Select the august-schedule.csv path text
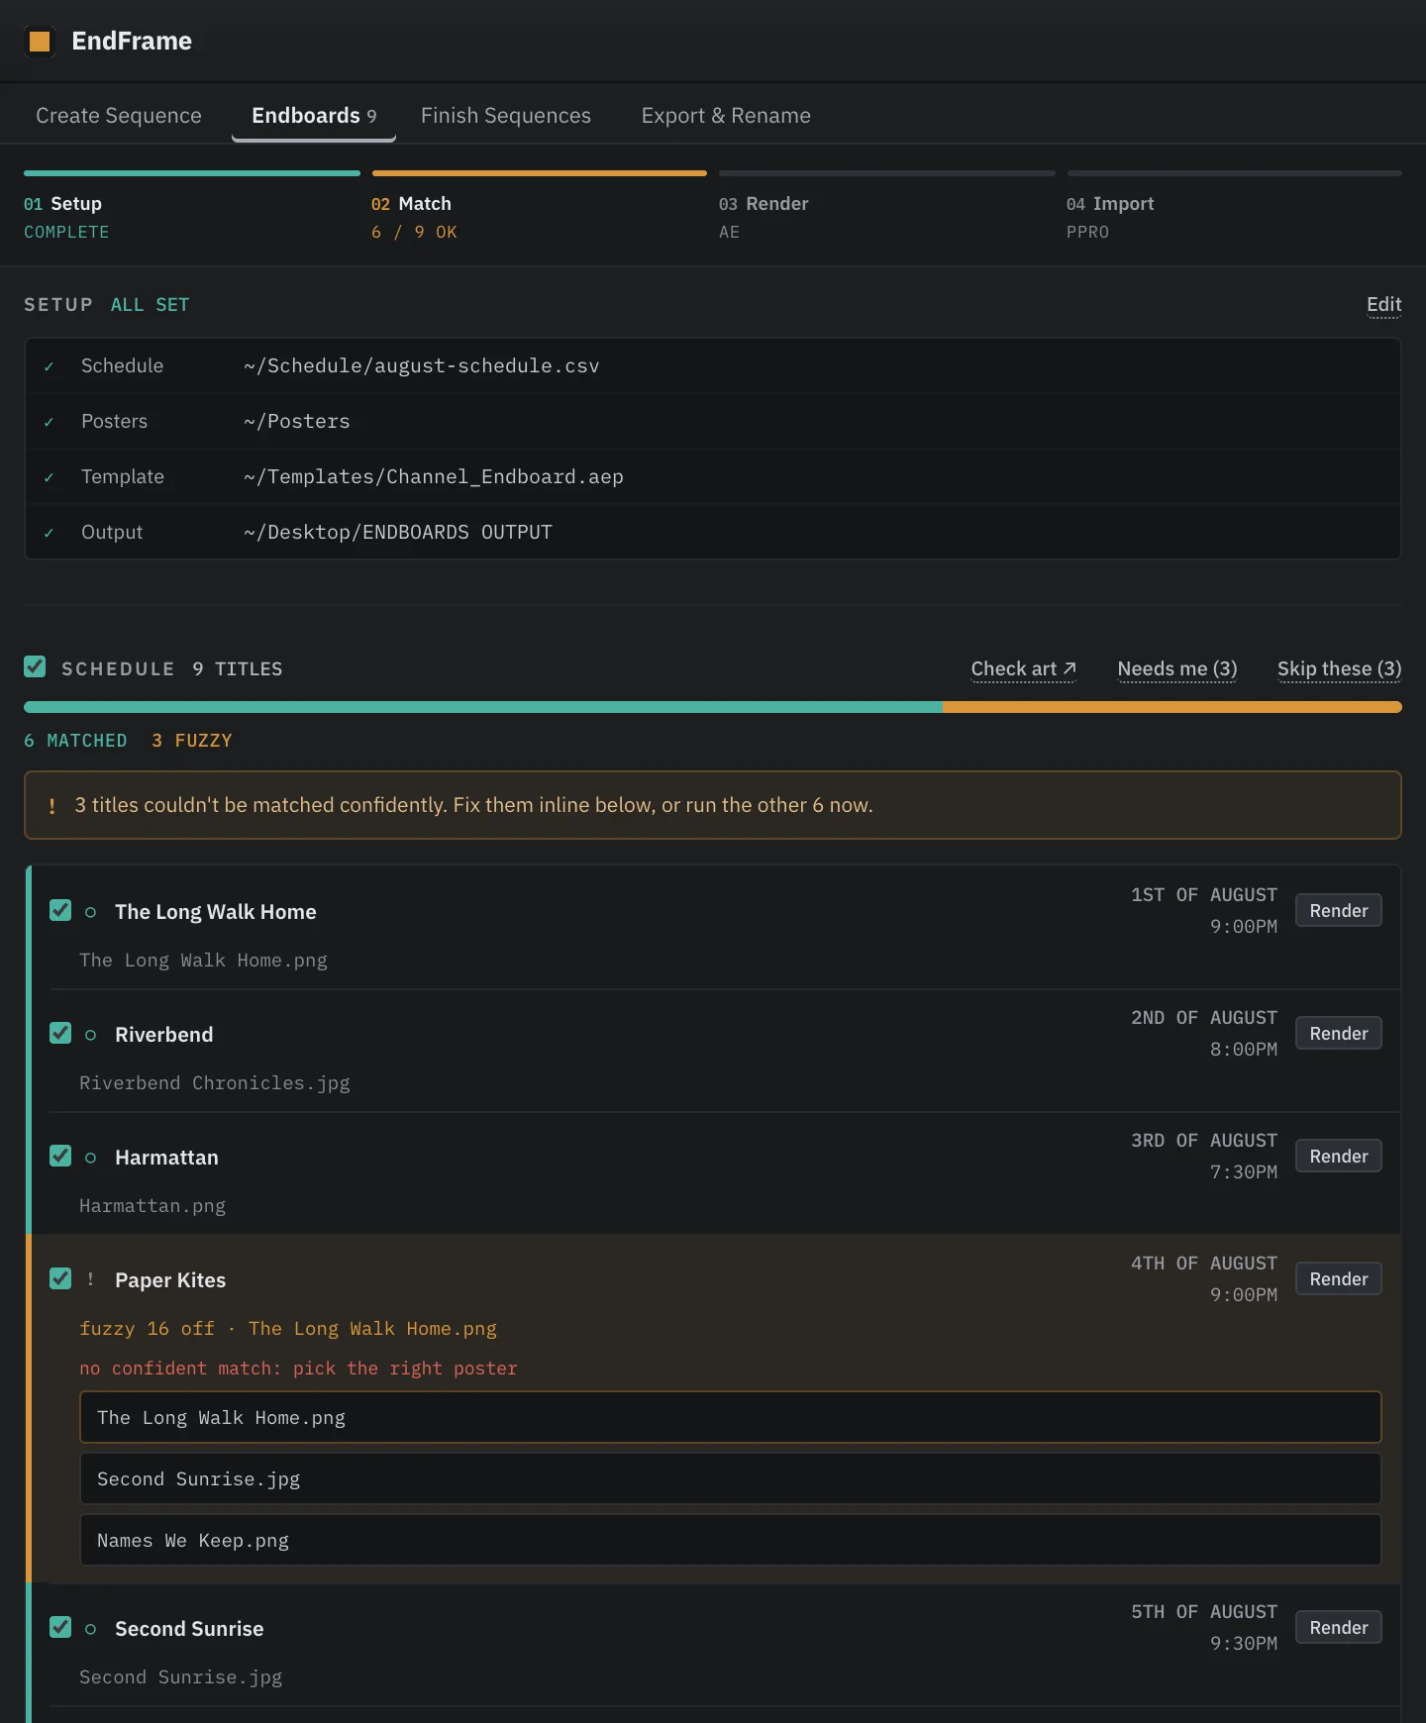1426x1723 pixels. (421, 366)
